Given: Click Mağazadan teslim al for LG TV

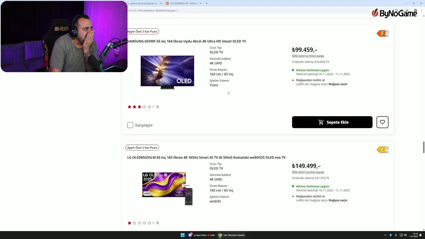Looking at the screenshot, I should [x=310, y=196].
